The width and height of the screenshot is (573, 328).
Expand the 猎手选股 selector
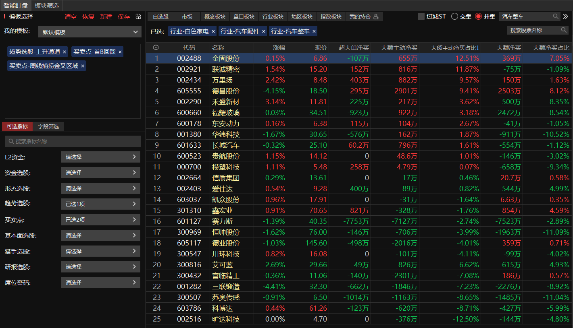tap(101, 251)
